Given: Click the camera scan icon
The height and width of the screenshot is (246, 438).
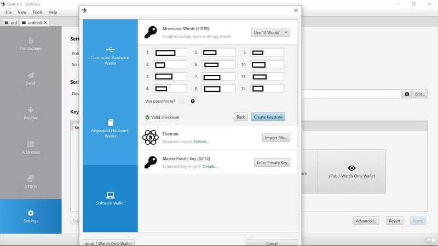Looking at the screenshot, I should [x=406, y=94].
